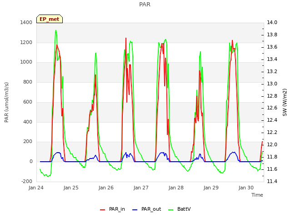The height and width of the screenshot is (218, 291).
Task: Click the Jan 24 x-axis tick label
Action: pos(36,188)
